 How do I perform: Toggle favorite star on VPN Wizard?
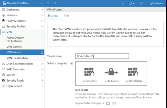click(x=42, y=52)
